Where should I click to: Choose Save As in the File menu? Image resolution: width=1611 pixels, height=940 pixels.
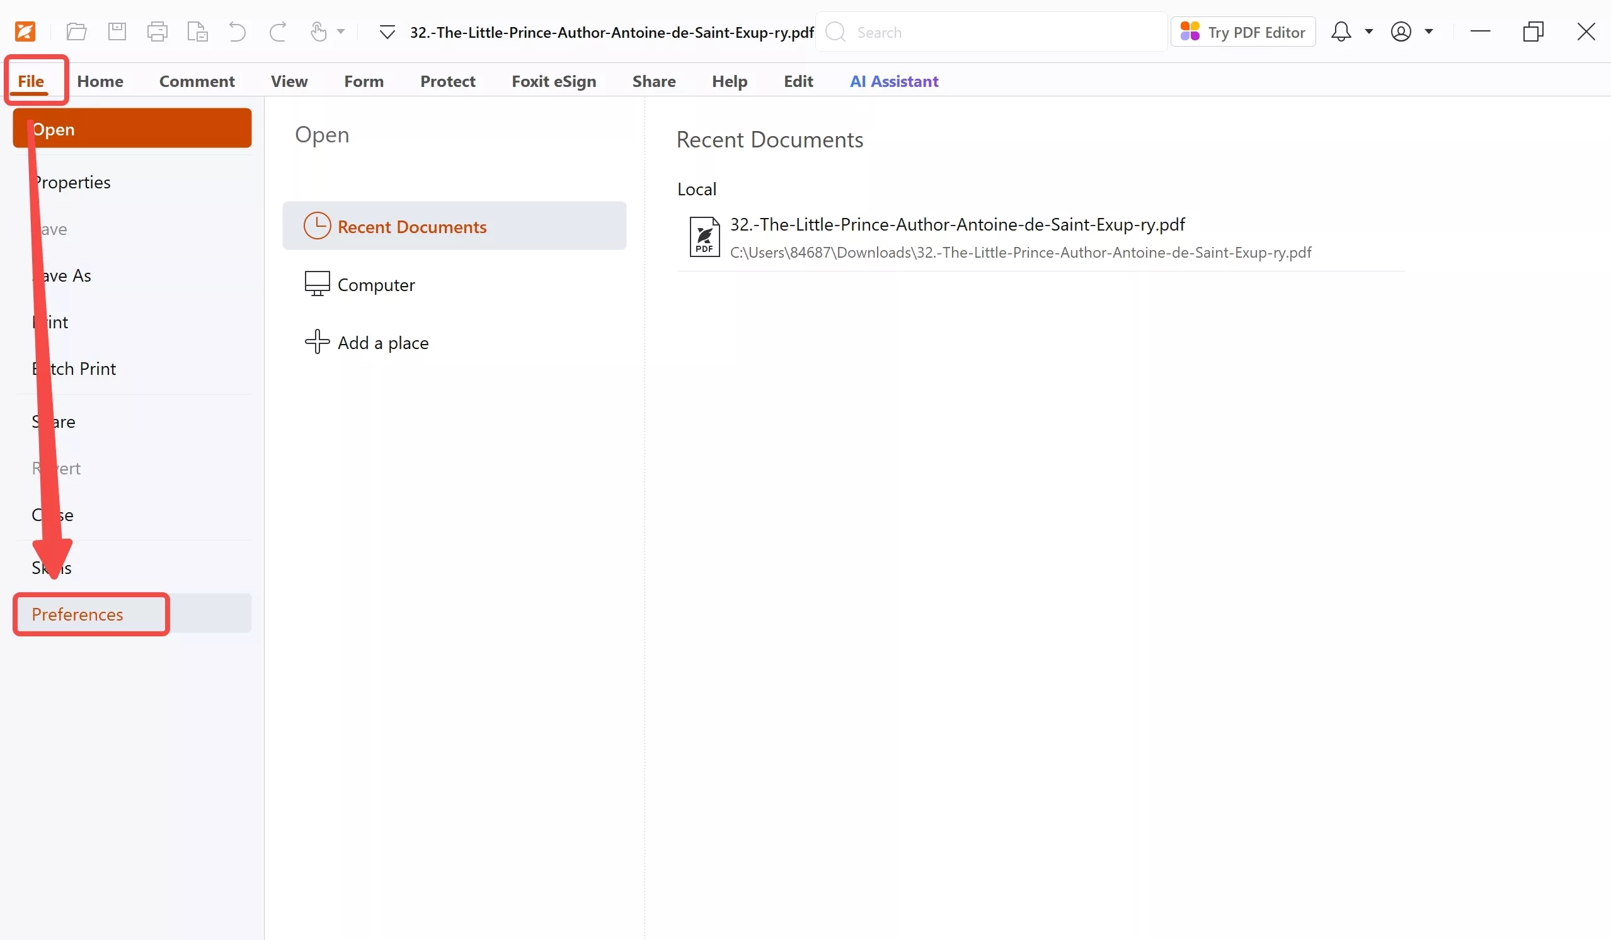pos(132,275)
